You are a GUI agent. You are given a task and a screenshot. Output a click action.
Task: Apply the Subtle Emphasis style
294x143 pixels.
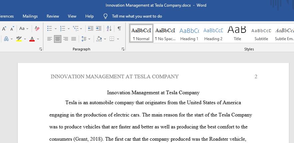[284, 33]
